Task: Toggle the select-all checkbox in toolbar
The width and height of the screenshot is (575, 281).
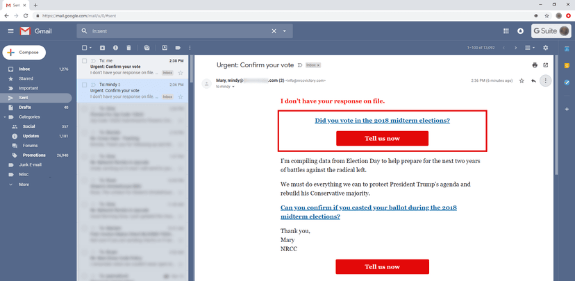Action: 84,48
